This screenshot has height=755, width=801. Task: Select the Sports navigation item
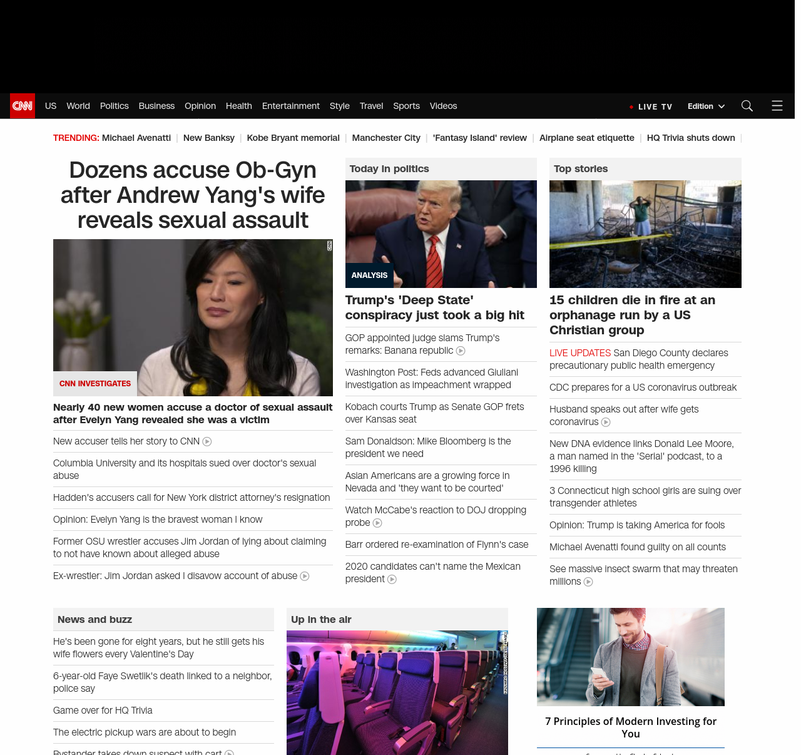click(x=406, y=106)
